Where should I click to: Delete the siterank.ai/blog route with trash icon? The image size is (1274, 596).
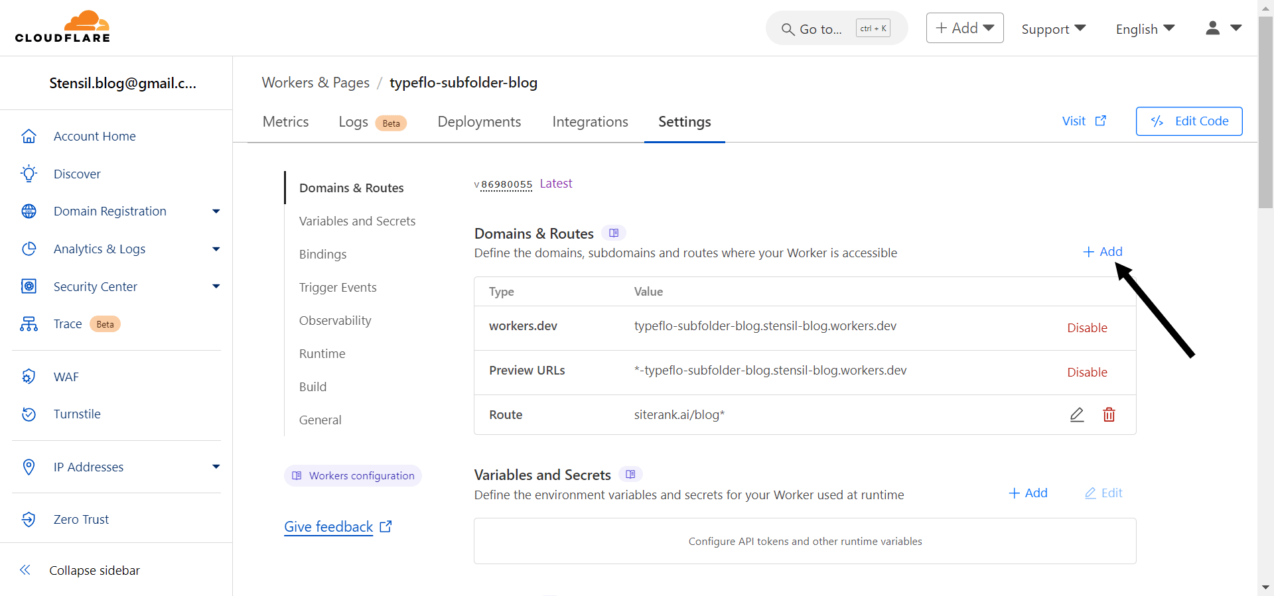(1109, 415)
